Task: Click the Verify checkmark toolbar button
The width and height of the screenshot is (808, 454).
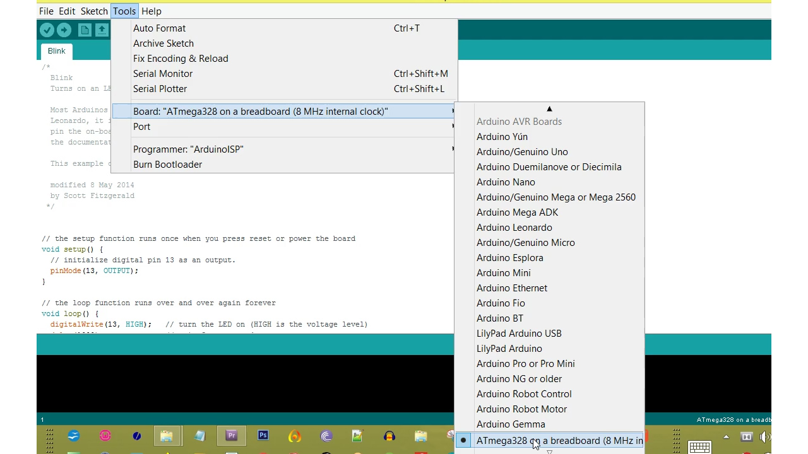Action: pos(47,30)
